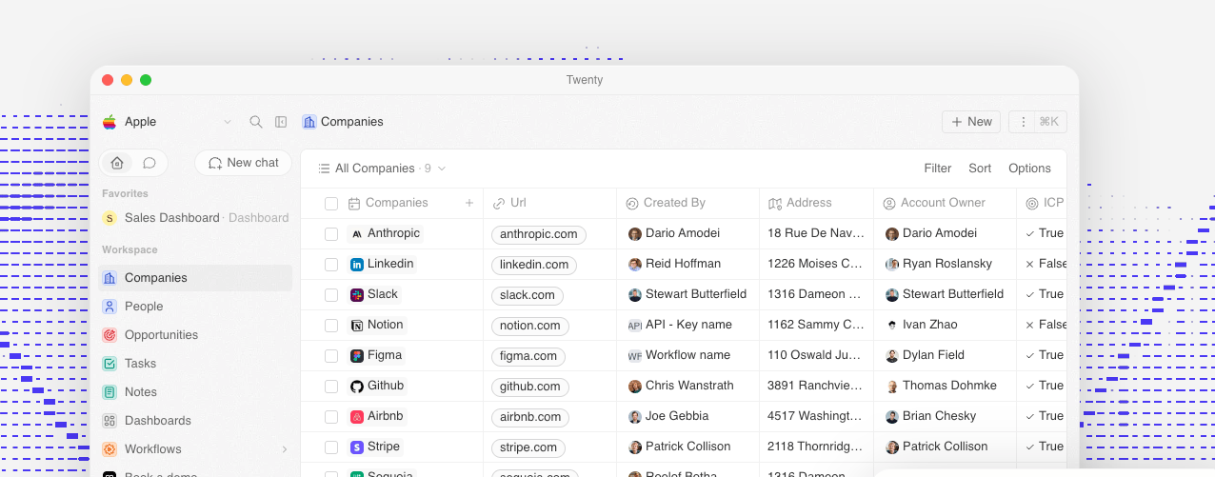Click Dylan Field's avatar
This screenshot has height=477, width=1215.
[x=892, y=355]
